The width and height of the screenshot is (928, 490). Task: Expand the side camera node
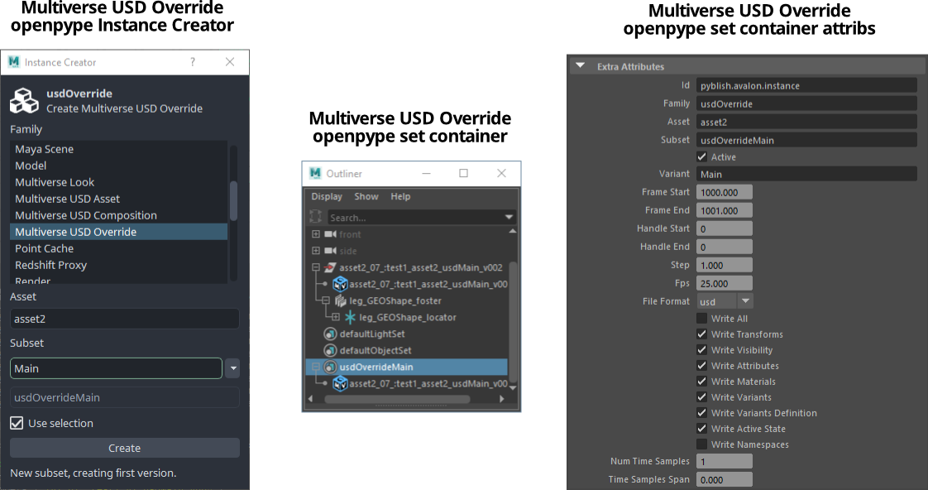[316, 251]
